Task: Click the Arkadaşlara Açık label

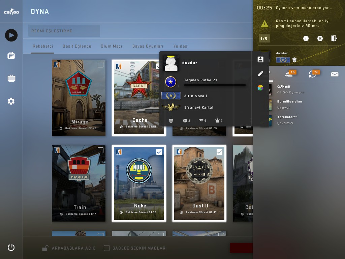Action: pos(73,248)
